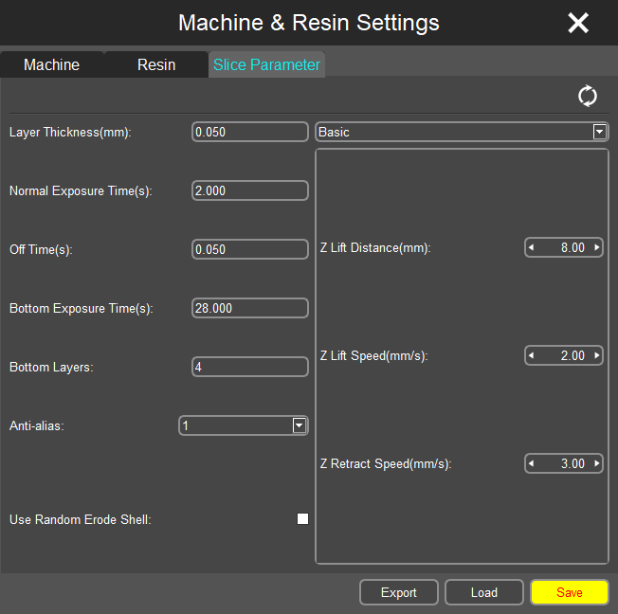Click the Bottom Exposure Time(s) label
The height and width of the screenshot is (614, 618).
[82, 308]
